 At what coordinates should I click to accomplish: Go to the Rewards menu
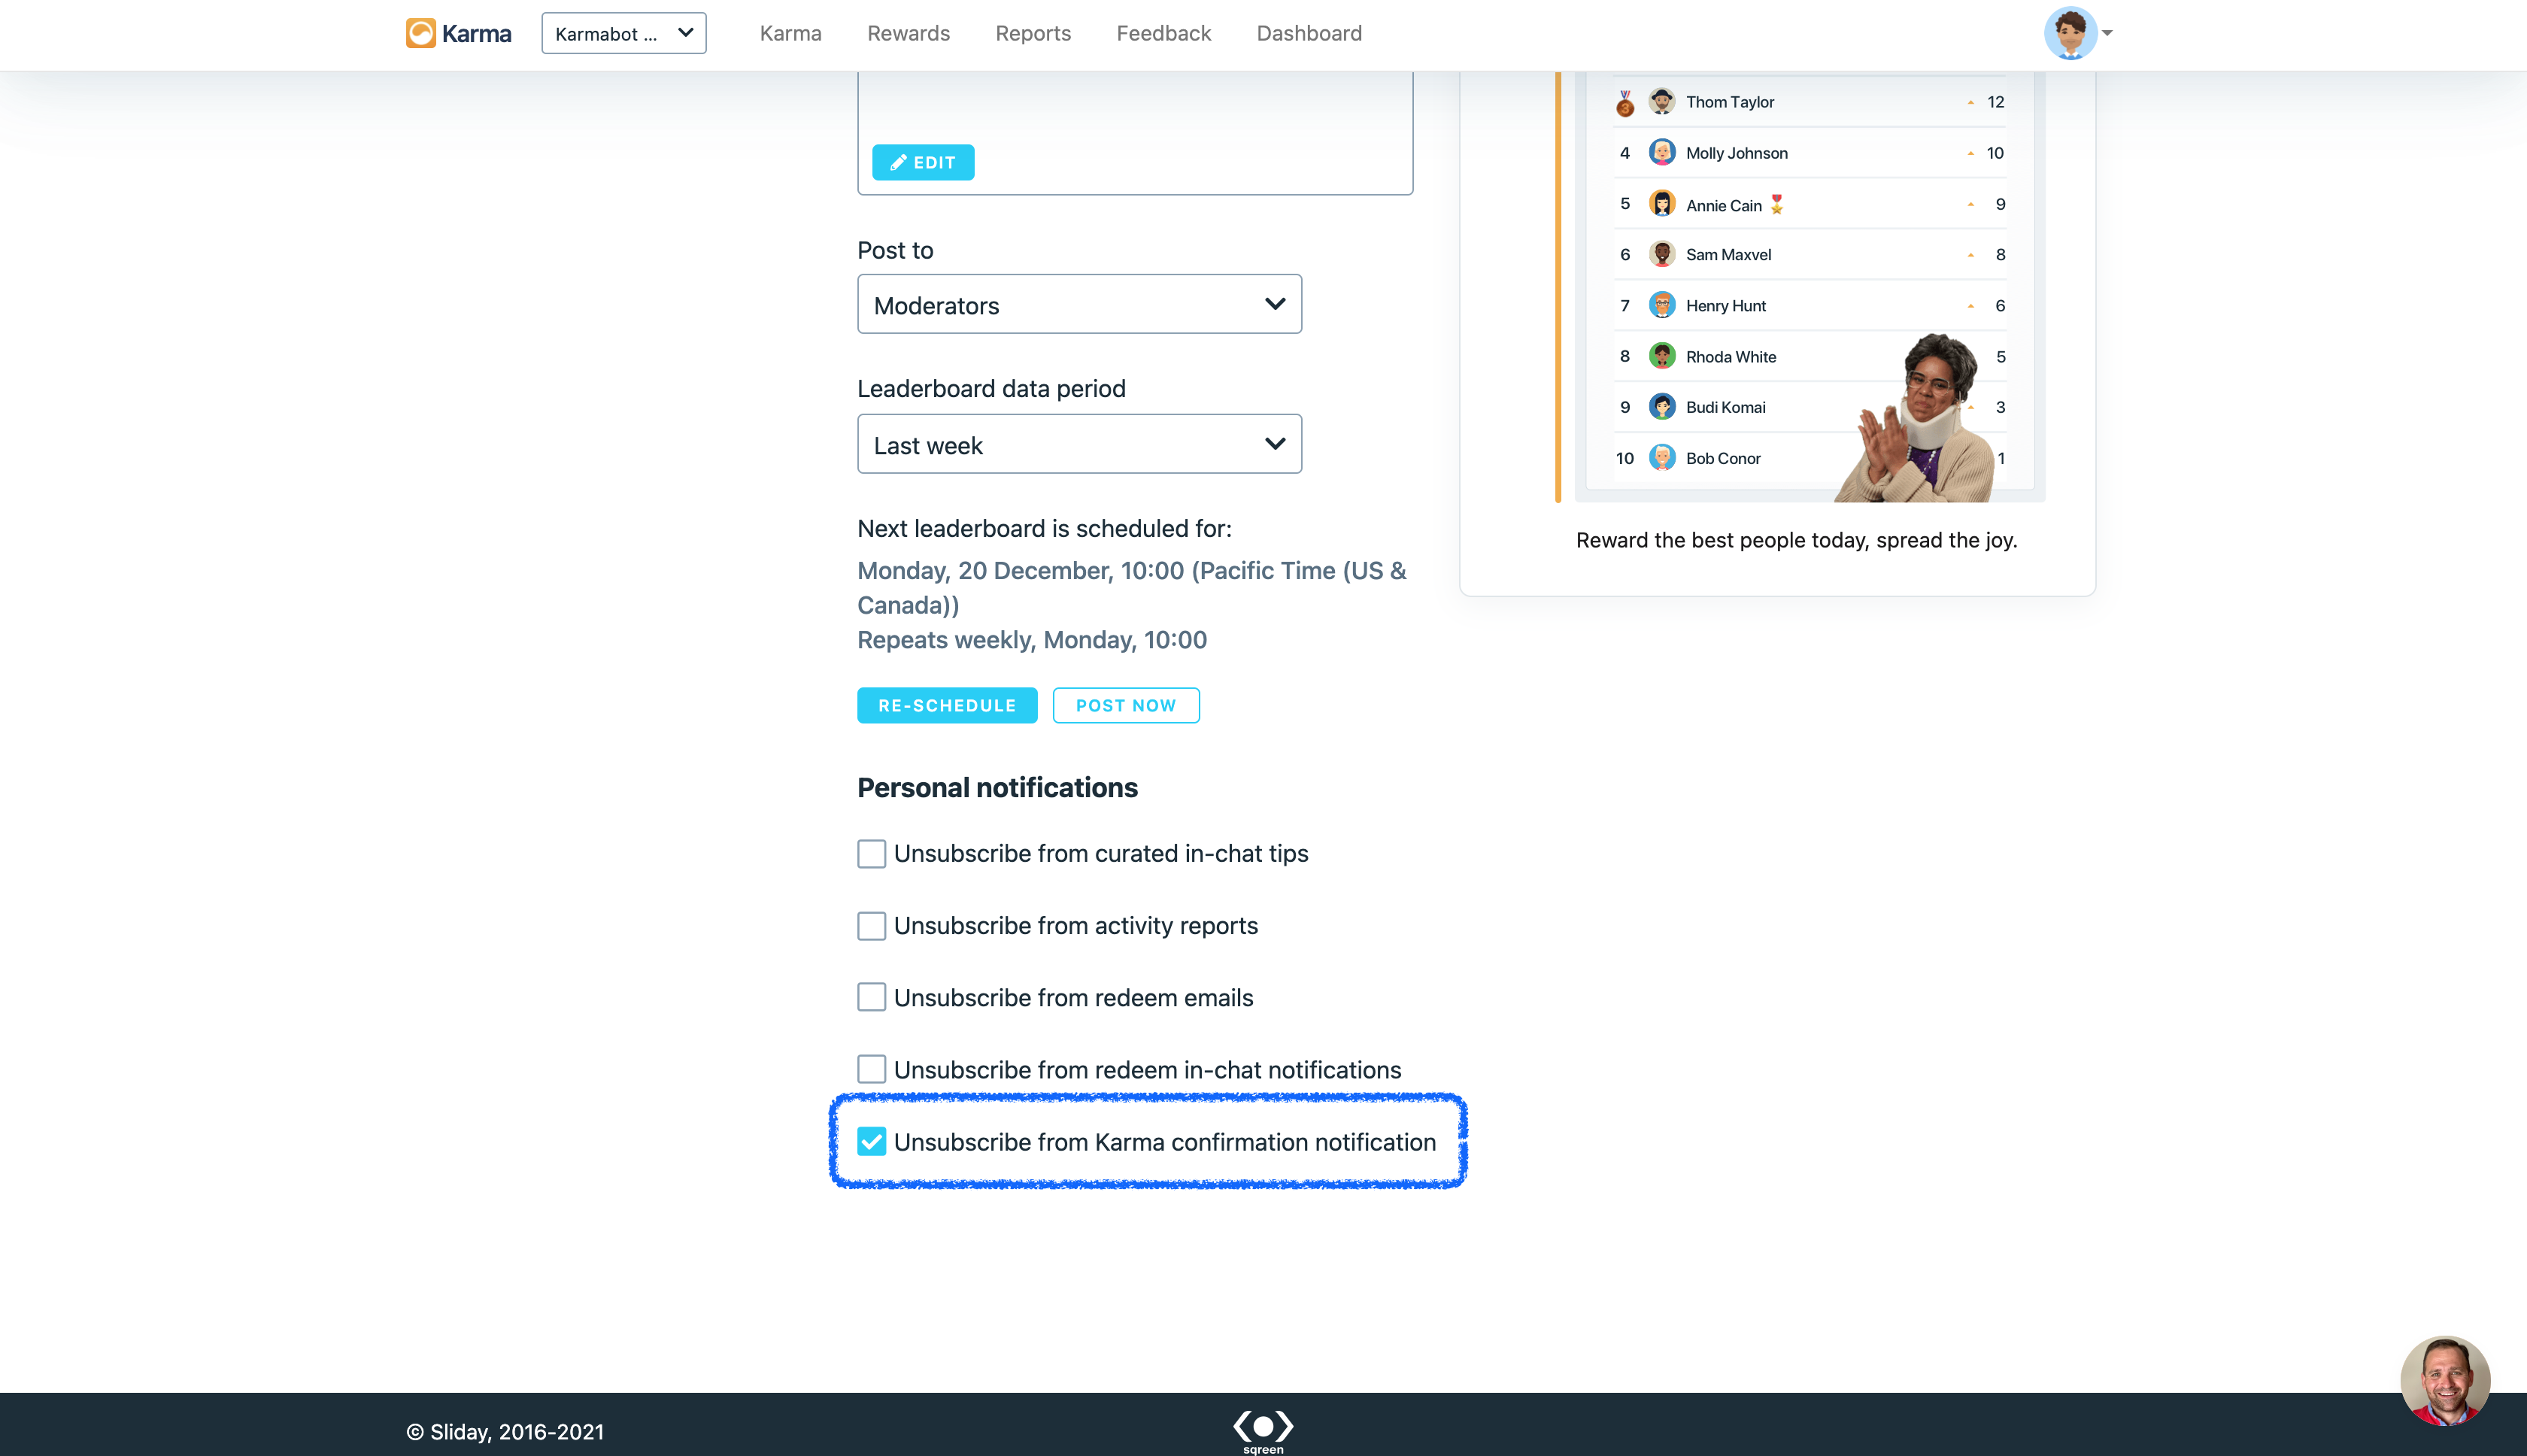click(x=908, y=33)
